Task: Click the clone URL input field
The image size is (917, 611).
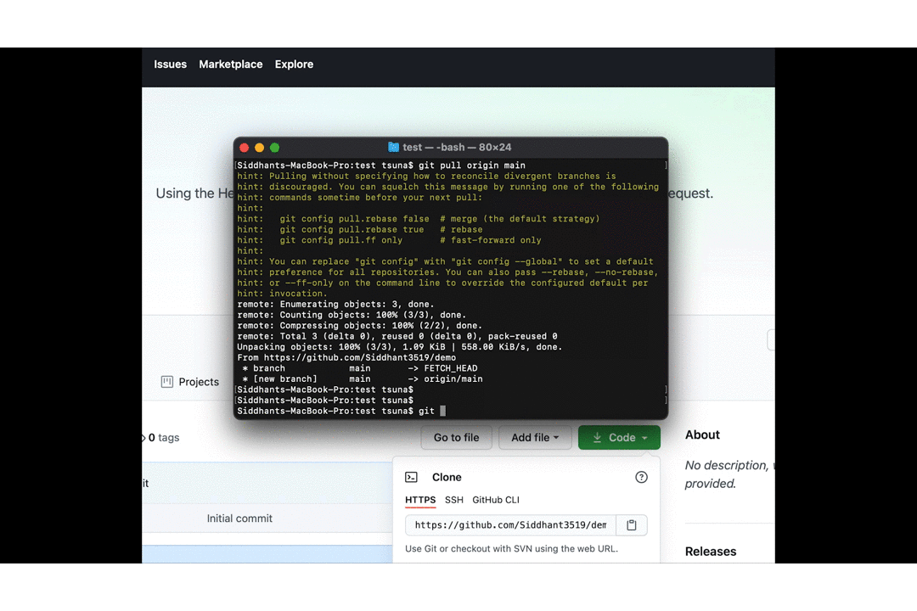Action: pyautogui.click(x=510, y=525)
